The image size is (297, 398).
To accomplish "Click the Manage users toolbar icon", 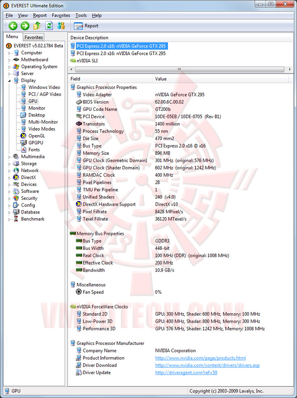I will point(61,26).
